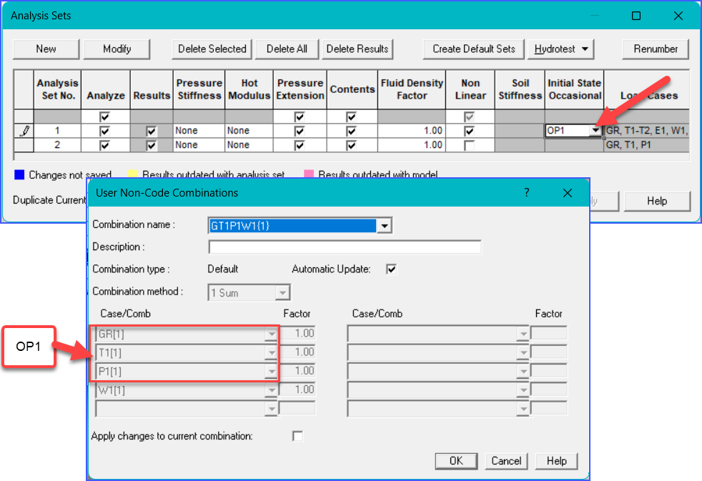Image resolution: width=702 pixels, height=481 pixels.
Task: Click Create Default Sets button
Action: point(473,49)
